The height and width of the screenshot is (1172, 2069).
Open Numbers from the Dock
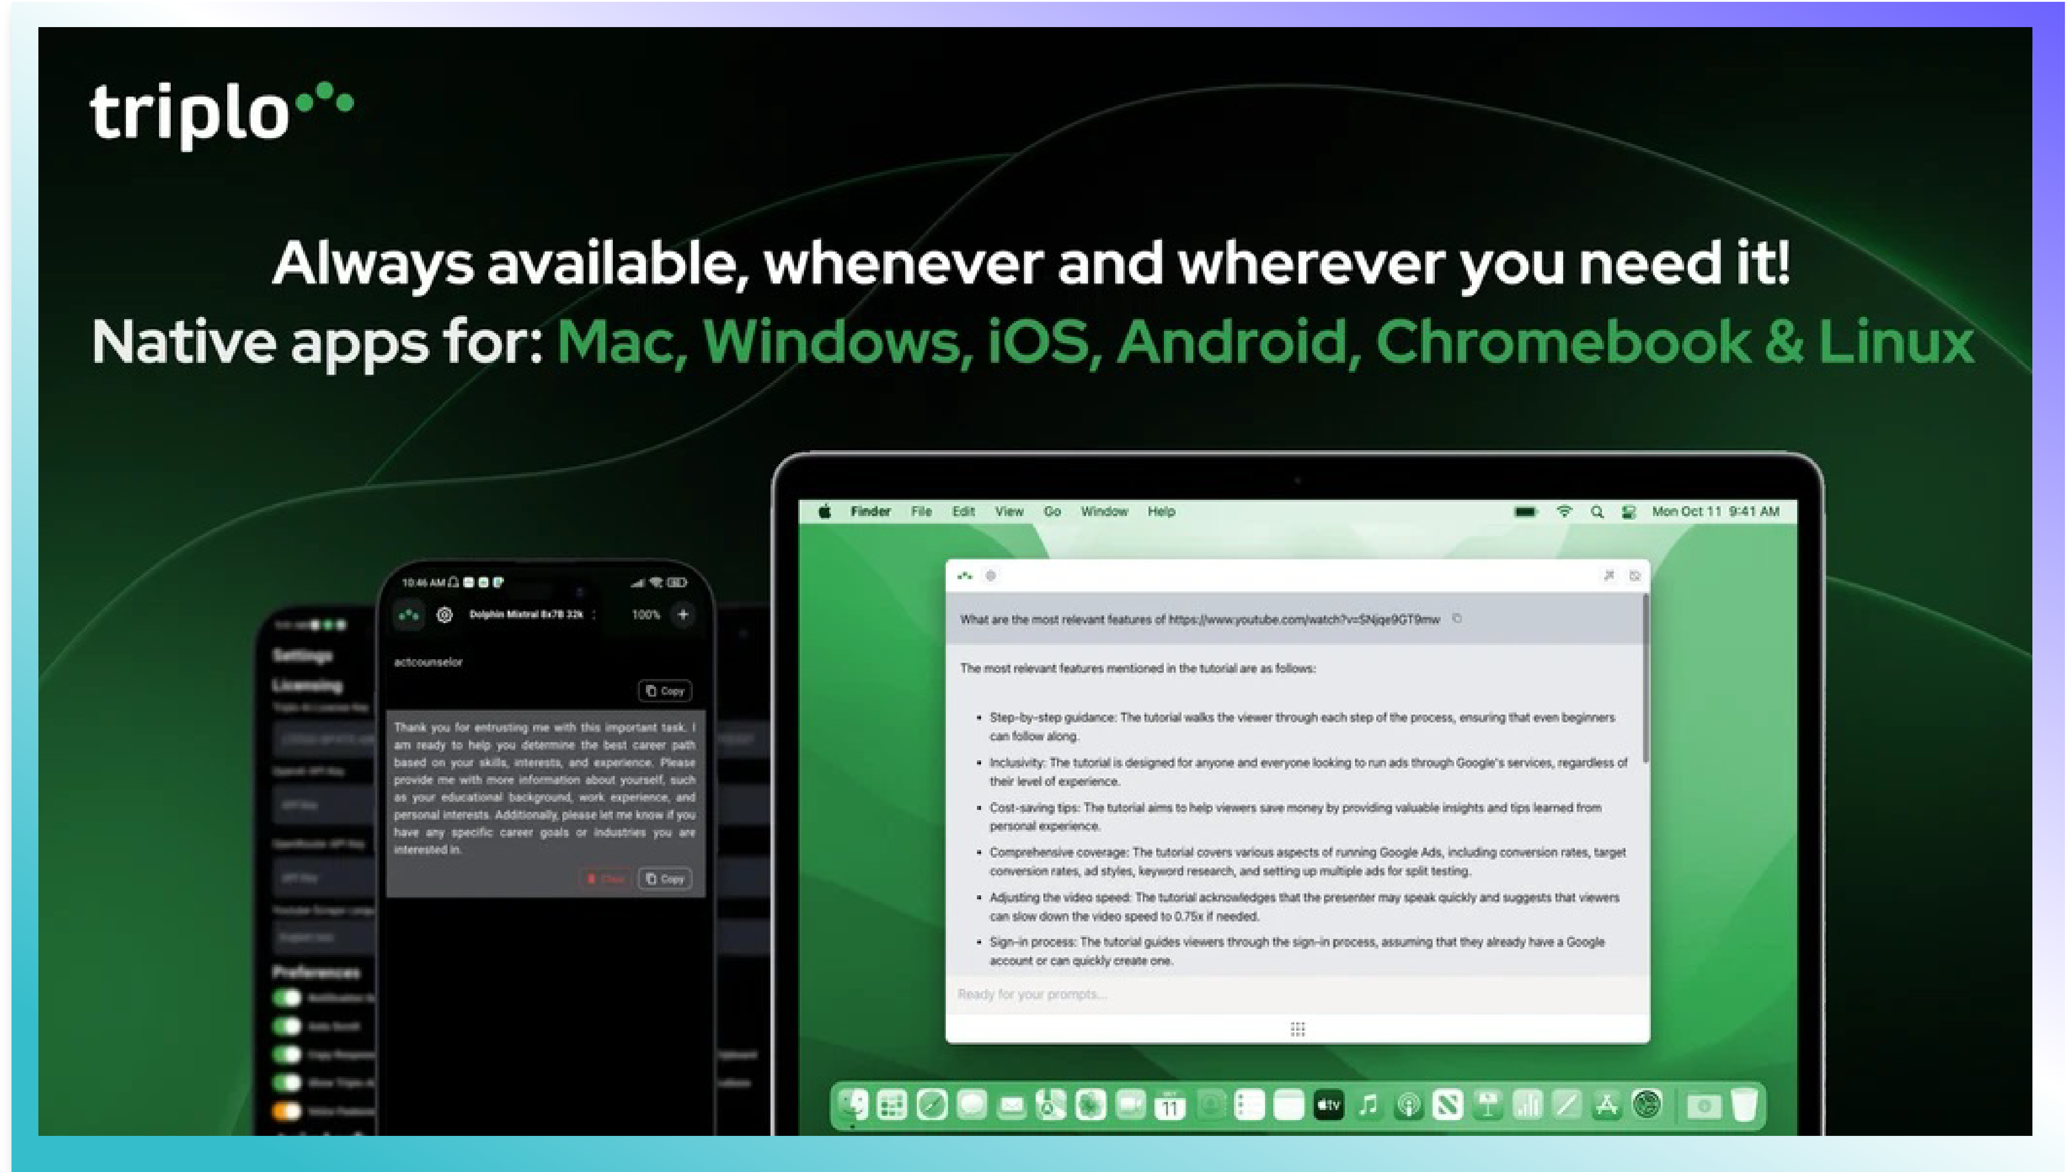pos(1527,1105)
